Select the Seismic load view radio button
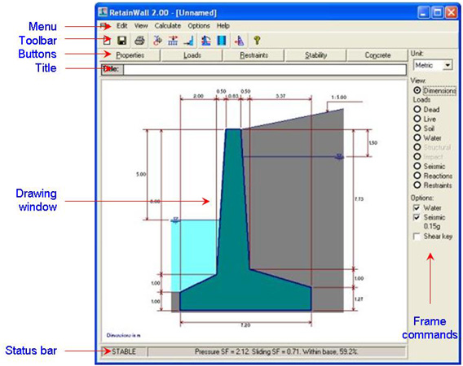 click(x=417, y=166)
